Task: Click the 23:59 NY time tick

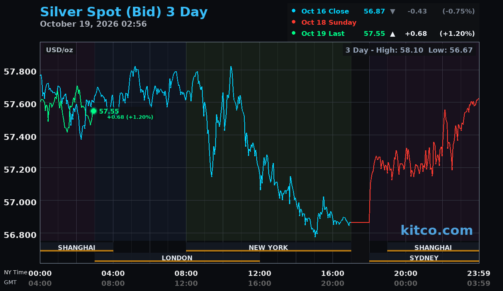Action: [479, 273]
